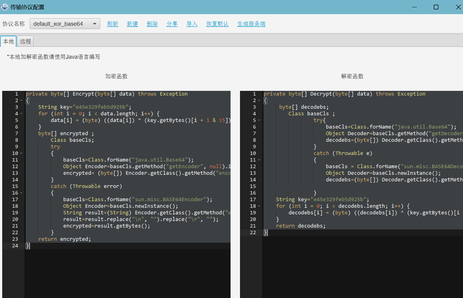Collapse the try block fold at encrypt line 10

(x=21, y=153)
